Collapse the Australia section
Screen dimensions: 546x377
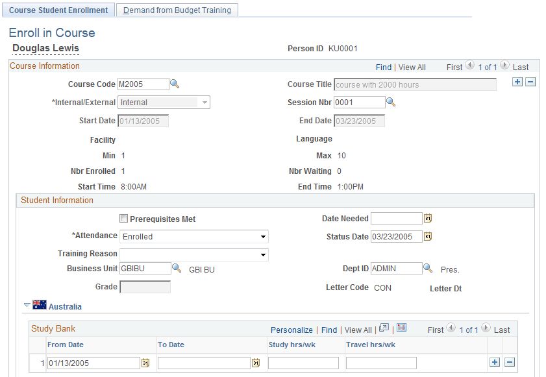tap(26, 305)
